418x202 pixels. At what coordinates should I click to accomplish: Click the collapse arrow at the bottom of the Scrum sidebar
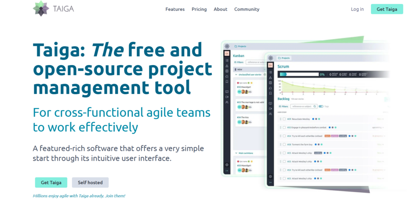point(270,182)
